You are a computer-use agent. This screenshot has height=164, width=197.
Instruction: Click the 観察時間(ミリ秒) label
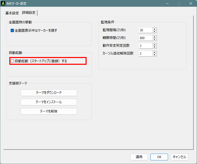point(114,38)
